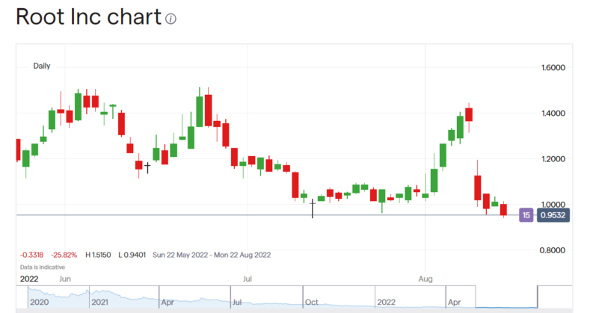Screen dimensions: 593x313
Task: Click the info icon beside Root Inc chart
Action: (170, 19)
